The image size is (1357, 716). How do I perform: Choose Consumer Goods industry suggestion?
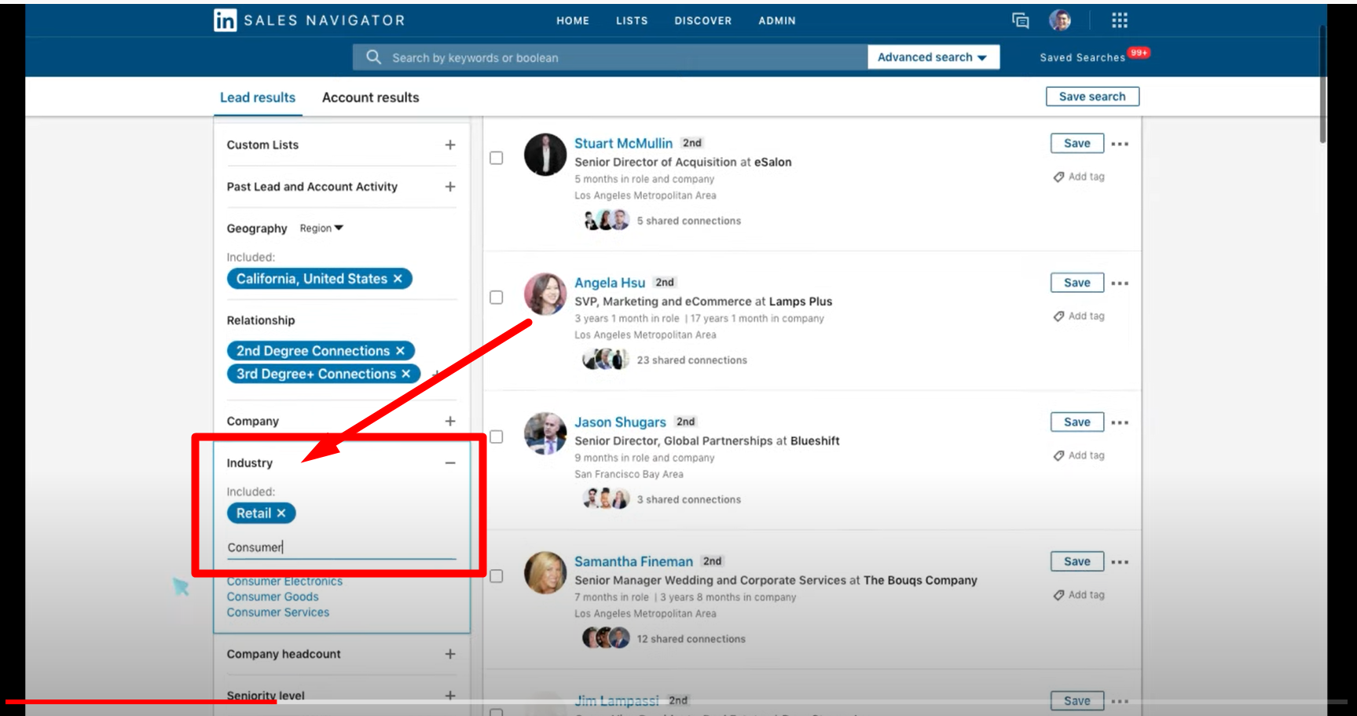pyautogui.click(x=273, y=597)
